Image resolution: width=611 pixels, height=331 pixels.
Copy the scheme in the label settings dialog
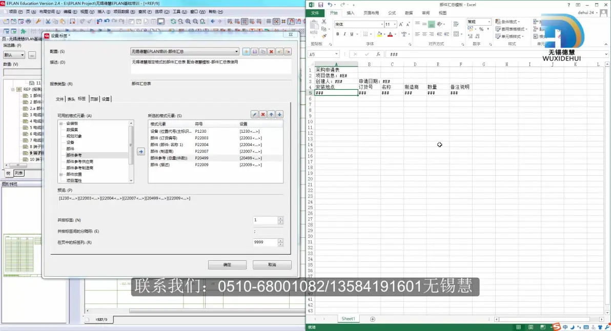pos(263,52)
